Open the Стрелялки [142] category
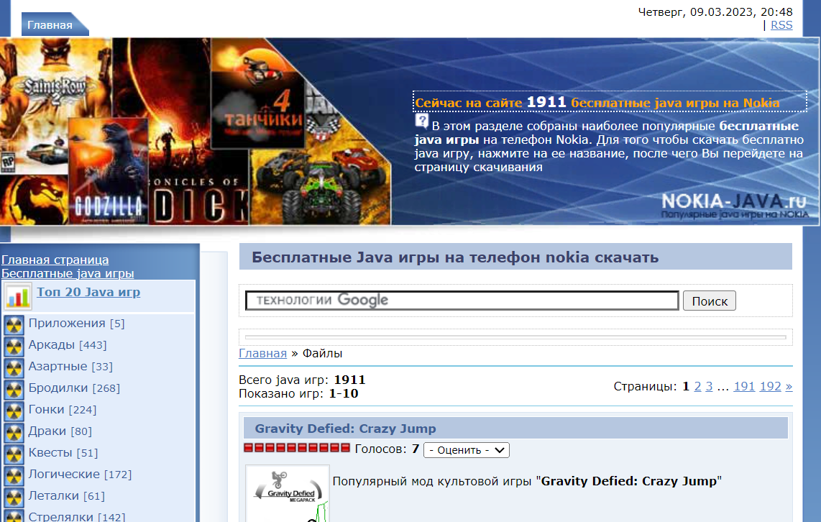The height and width of the screenshot is (522, 821). (x=77, y=516)
